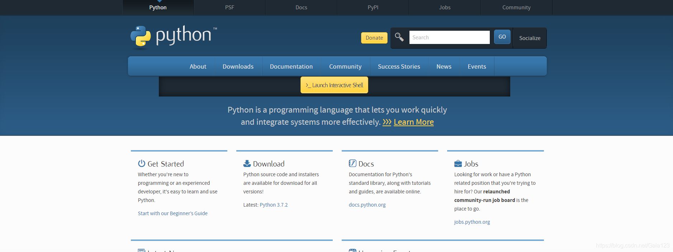This screenshot has width=673, height=252.
Task: Click the GO search button
Action: click(x=502, y=37)
